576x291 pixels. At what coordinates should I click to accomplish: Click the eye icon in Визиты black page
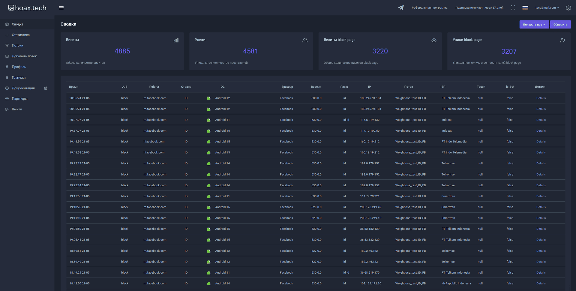click(x=434, y=40)
